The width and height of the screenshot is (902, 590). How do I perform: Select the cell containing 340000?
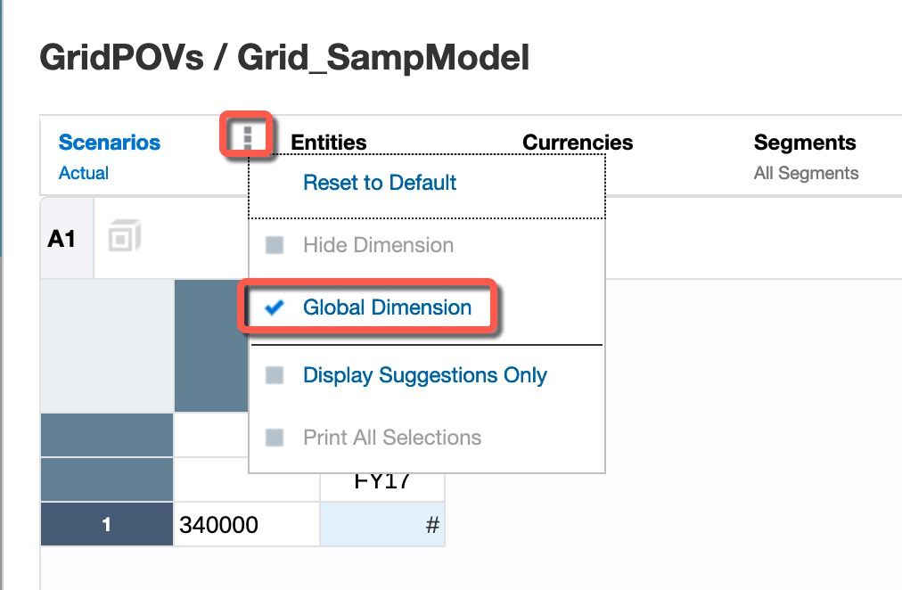tap(246, 525)
